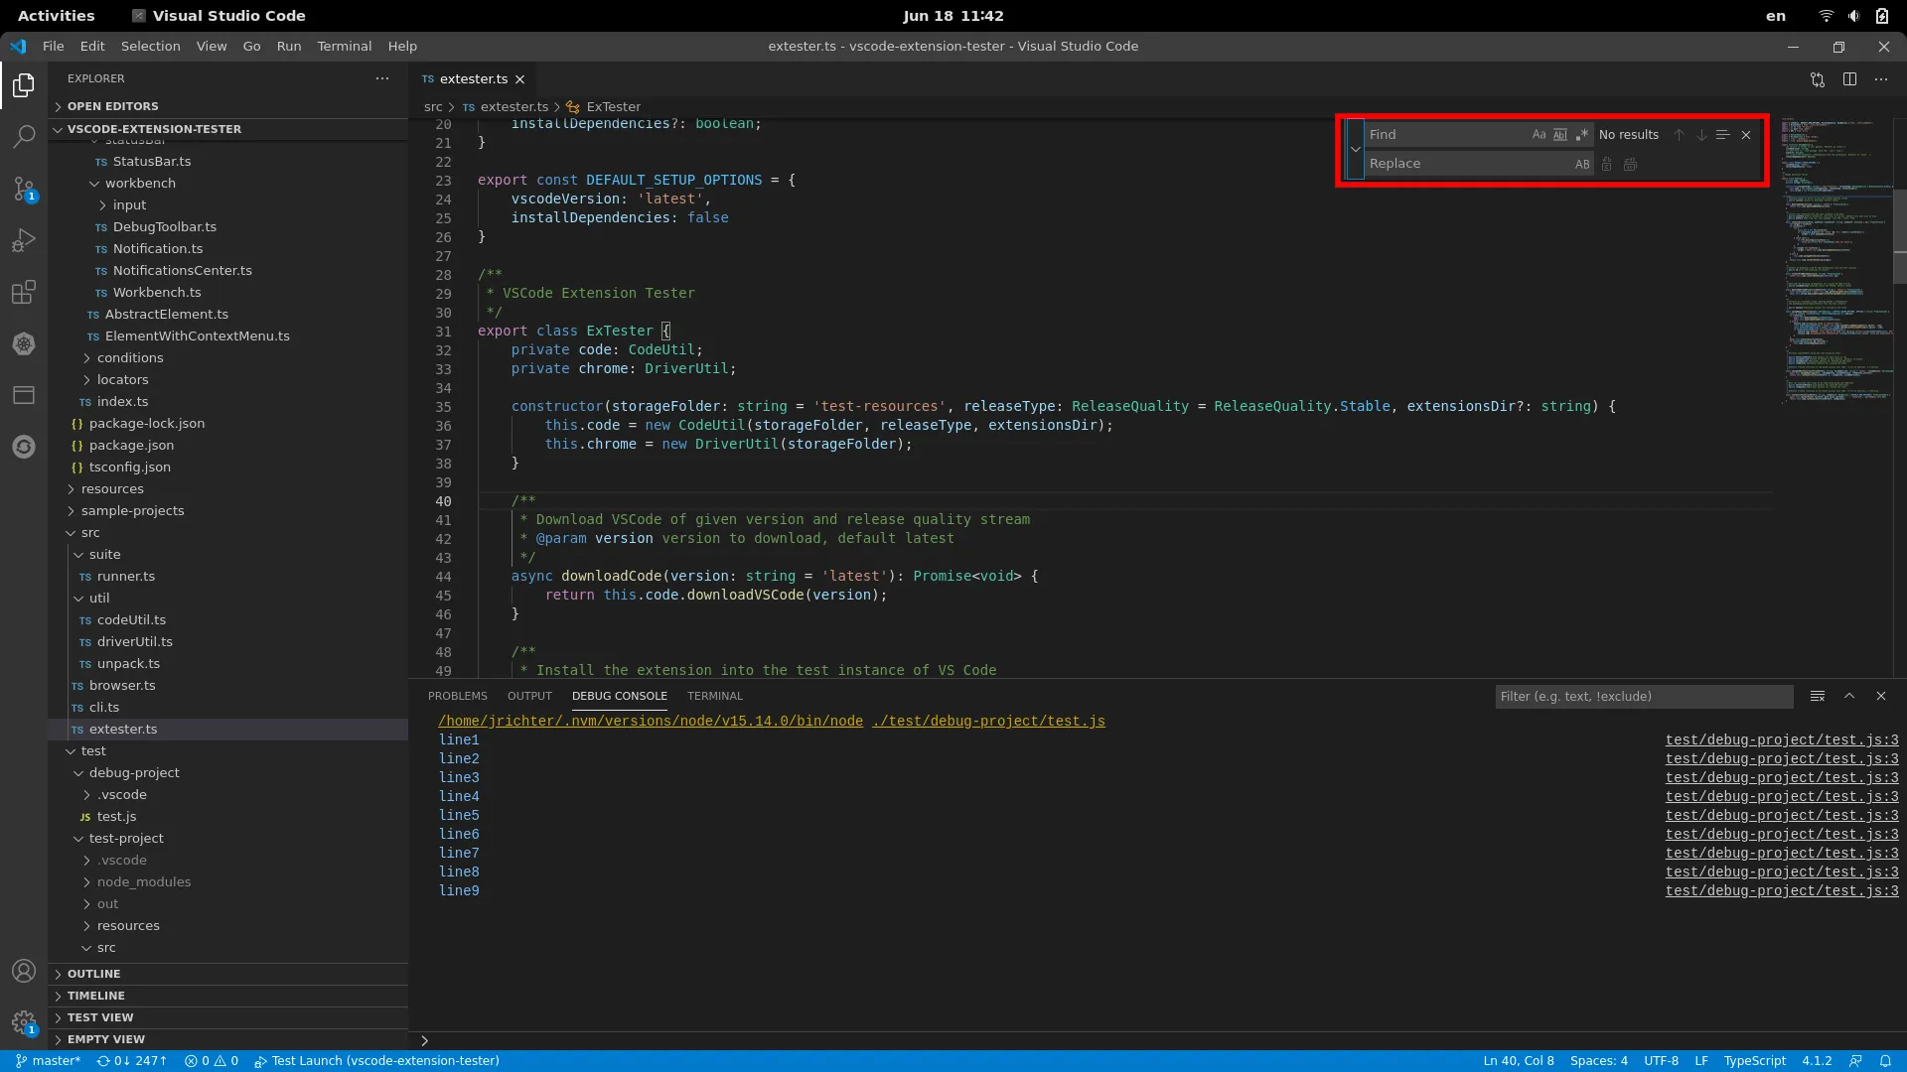This screenshot has width=1907, height=1072.
Task: Expand the Open Editors section
Action: 228,106
